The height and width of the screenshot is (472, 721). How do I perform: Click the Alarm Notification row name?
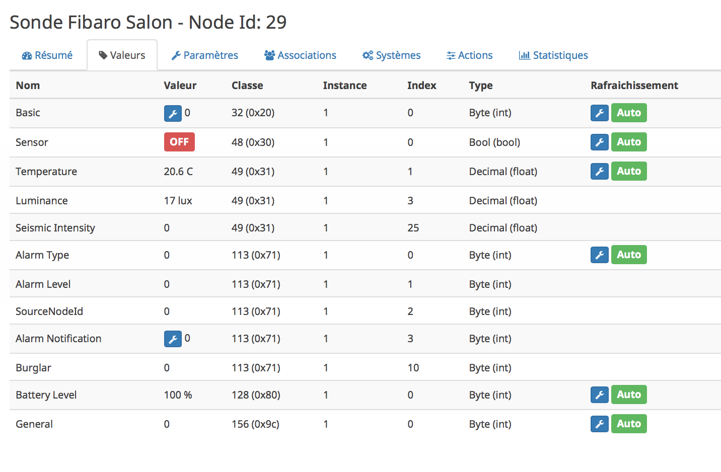pos(58,339)
